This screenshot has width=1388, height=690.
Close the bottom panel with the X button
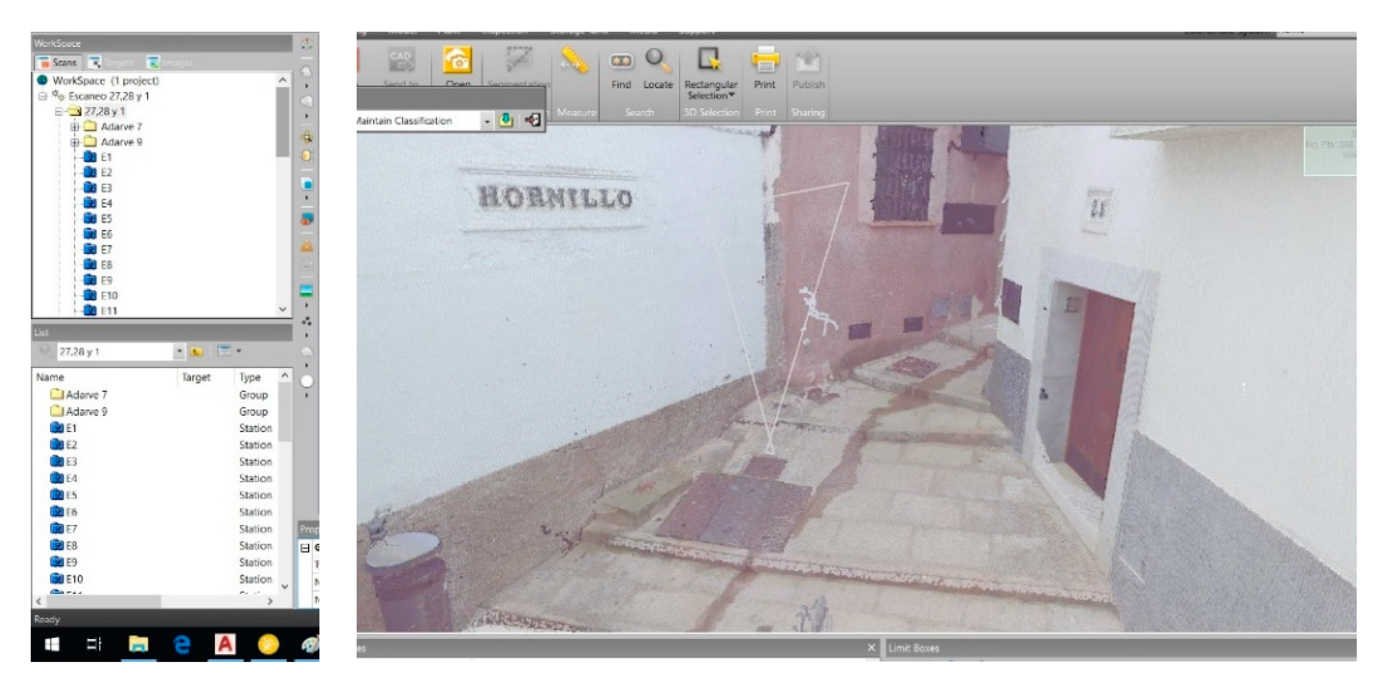click(871, 647)
